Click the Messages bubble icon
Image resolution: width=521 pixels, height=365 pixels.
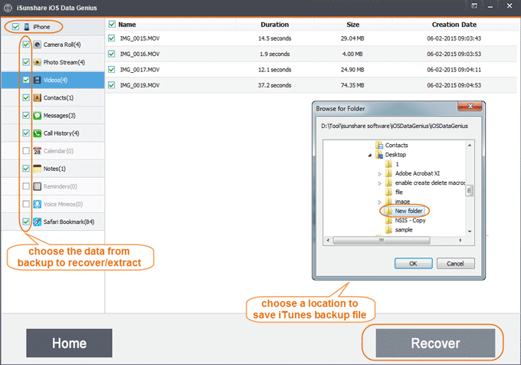pyautogui.click(x=38, y=115)
